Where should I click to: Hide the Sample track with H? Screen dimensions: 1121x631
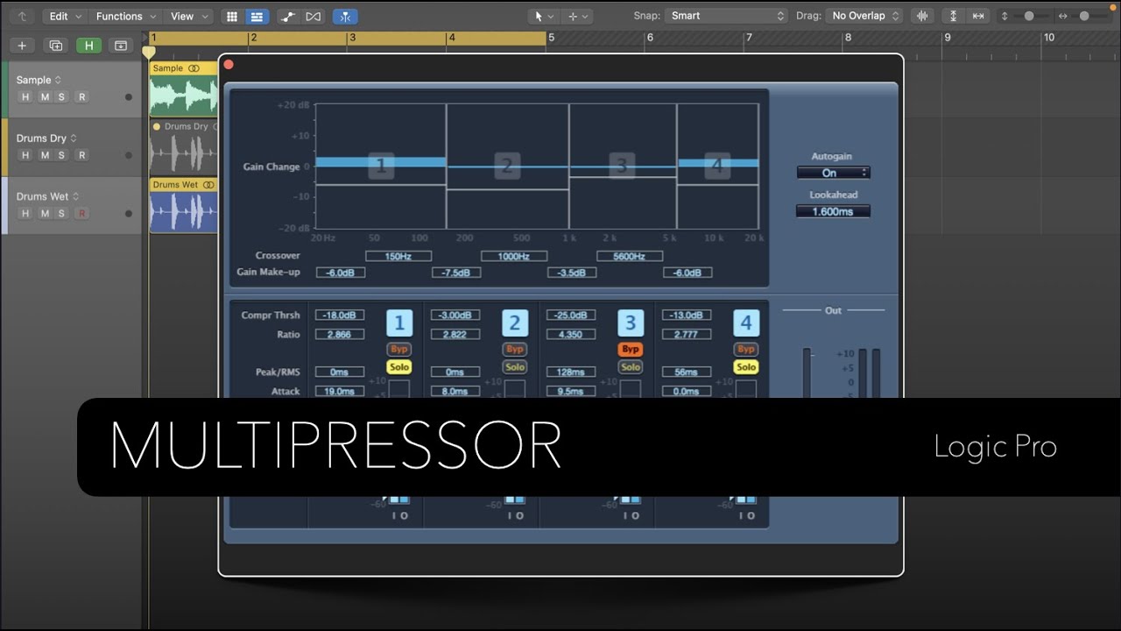pyautogui.click(x=25, y=97)
